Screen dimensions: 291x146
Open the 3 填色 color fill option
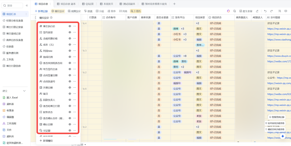(x=135, y=11)
